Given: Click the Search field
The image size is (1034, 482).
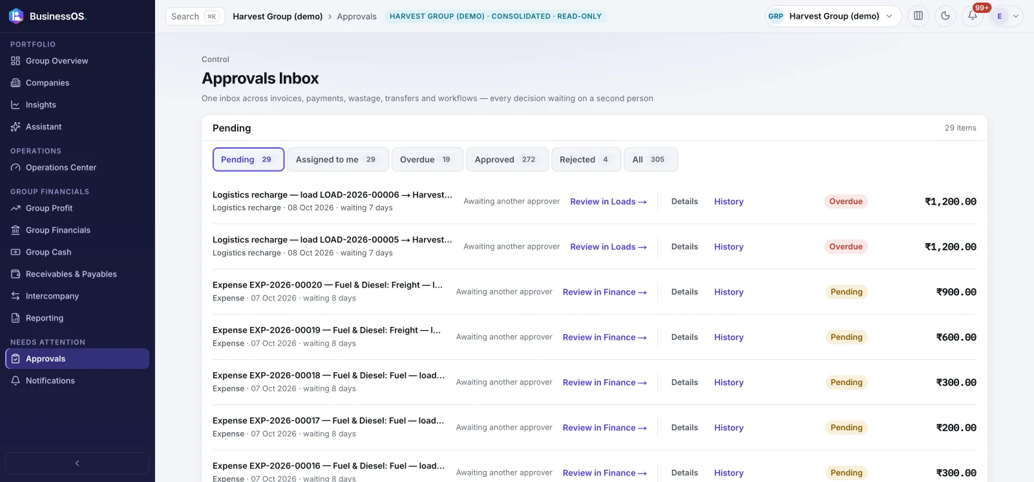Looking at the screenshot, I should [195, 16].
